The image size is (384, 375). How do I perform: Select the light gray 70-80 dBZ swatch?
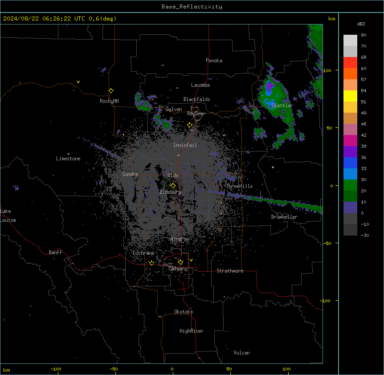(x=350, y=41)
